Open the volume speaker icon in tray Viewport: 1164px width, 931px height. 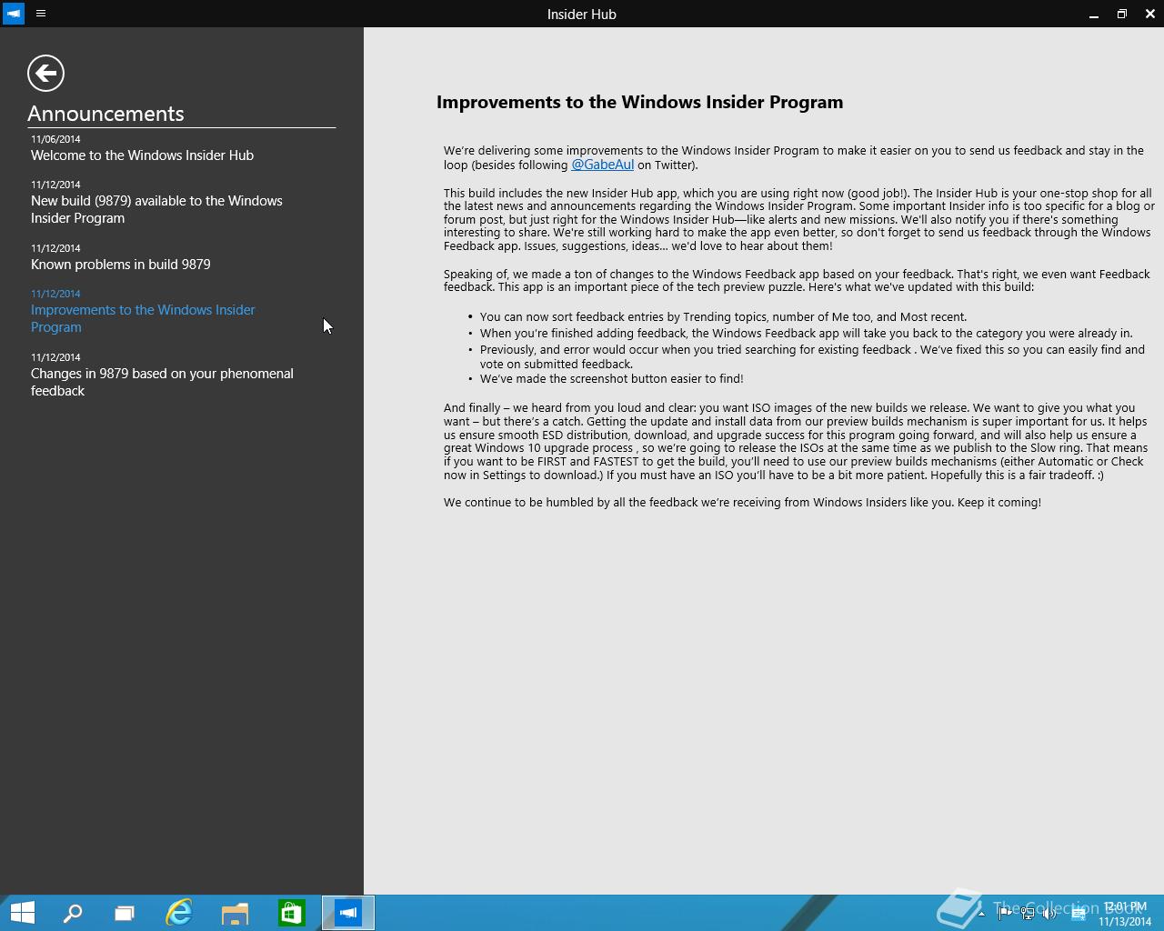coord(1049,913)
